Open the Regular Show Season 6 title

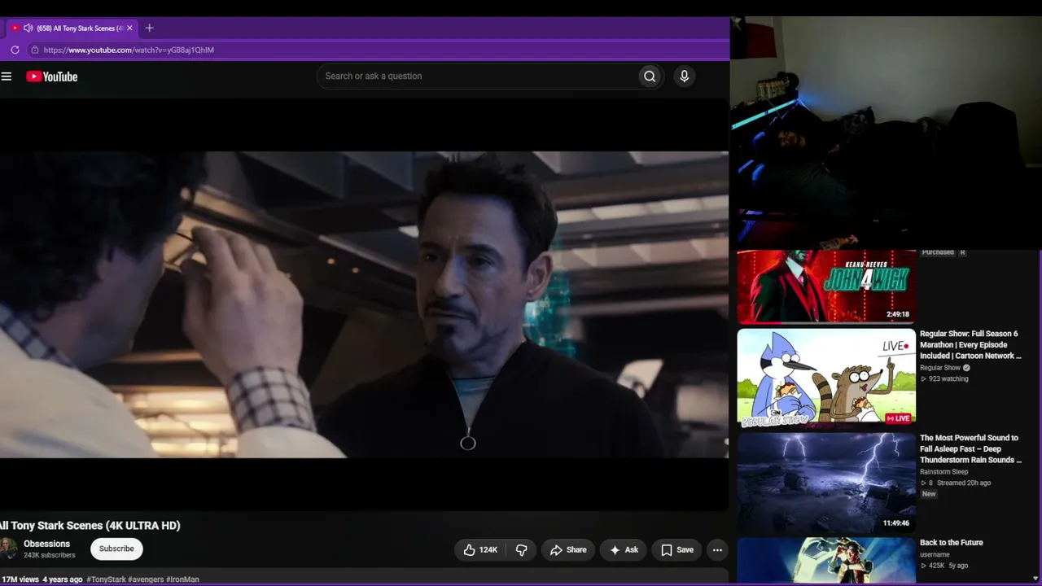pyautogui.click(x=970, y=345)
